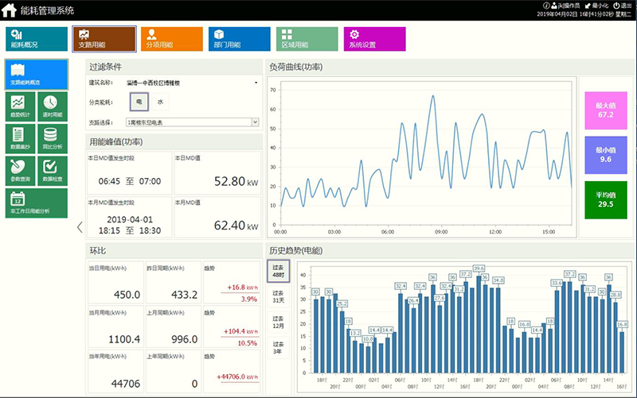The width and height of the screenshot is (637, 398).
Task: Collapse the left panel with arrow chevron
Action: (x=79, y=227)
